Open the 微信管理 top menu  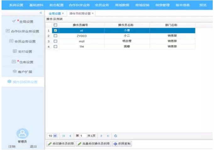pos(162,5)
